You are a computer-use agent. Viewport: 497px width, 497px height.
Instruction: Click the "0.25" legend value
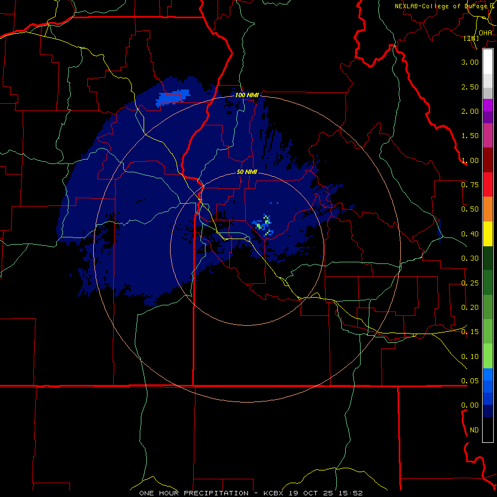pos(470,283)
